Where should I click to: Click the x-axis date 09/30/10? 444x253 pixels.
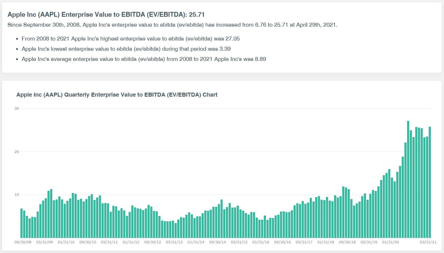pyautogui.click(x=88, y=242)
